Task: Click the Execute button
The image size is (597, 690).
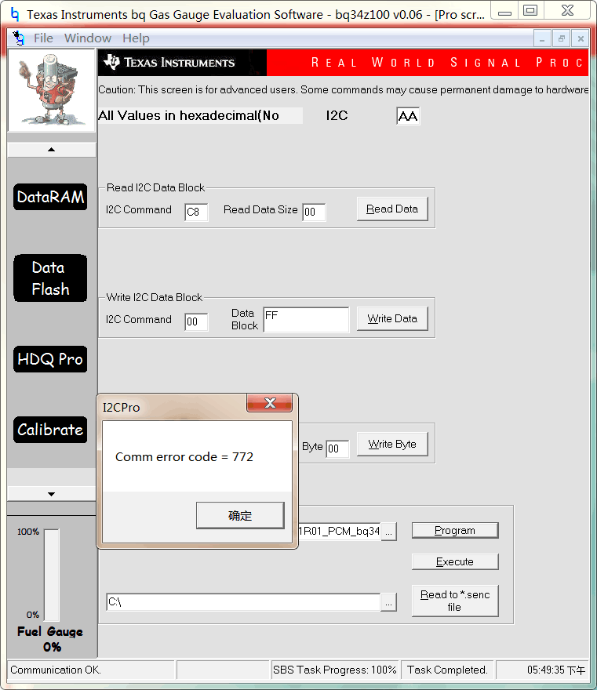Action: [455, 561]
